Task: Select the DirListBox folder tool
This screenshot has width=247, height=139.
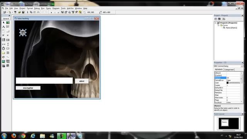Action: (3, 53)
